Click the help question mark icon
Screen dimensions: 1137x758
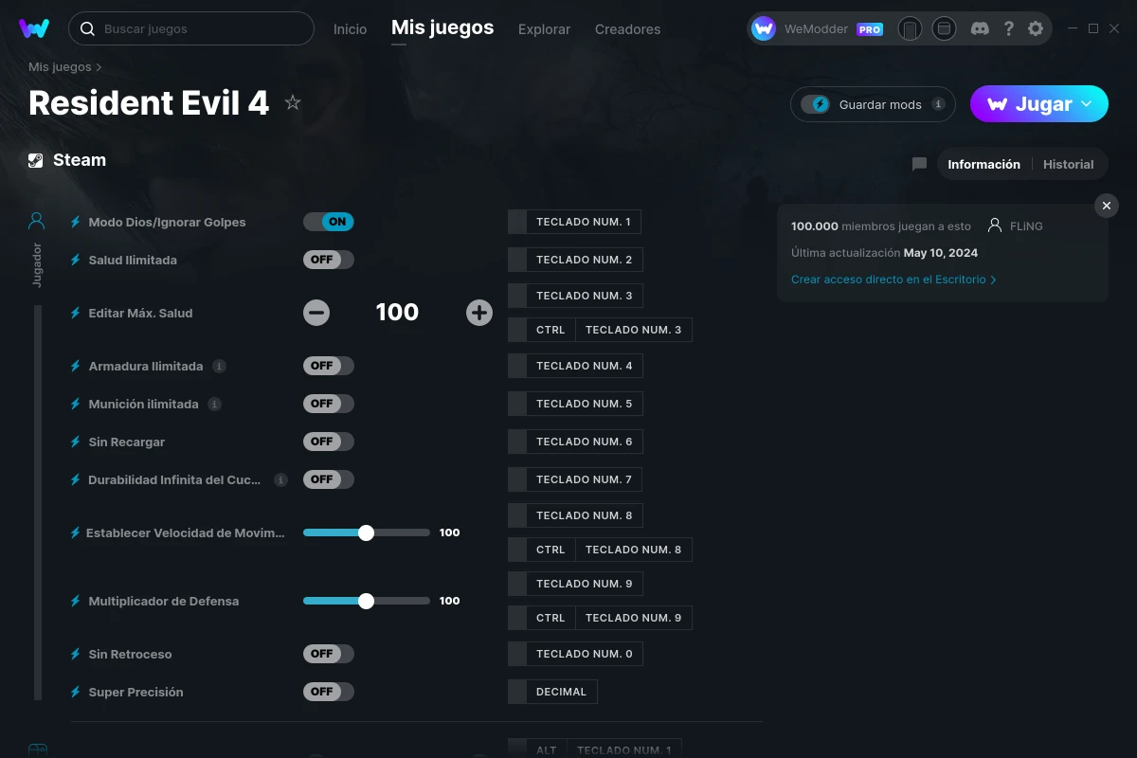point(1008,28)
